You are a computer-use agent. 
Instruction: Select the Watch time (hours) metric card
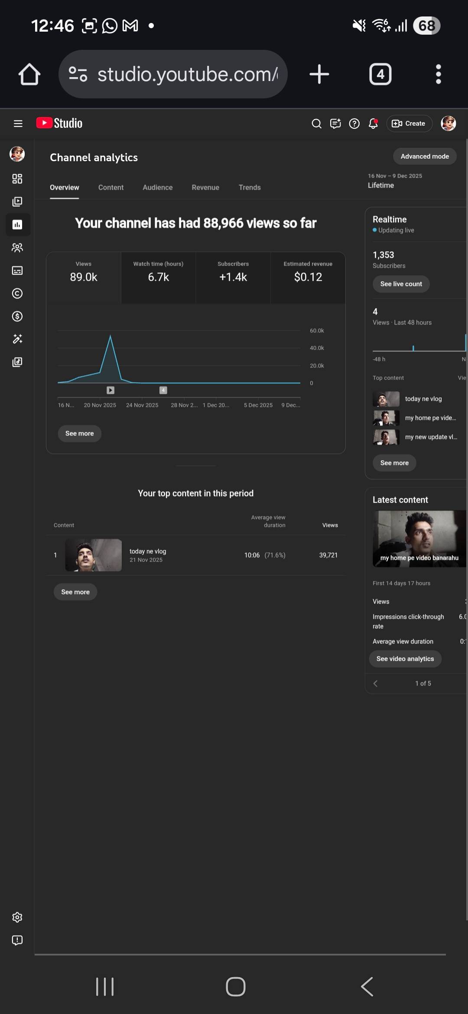point(158,272)
